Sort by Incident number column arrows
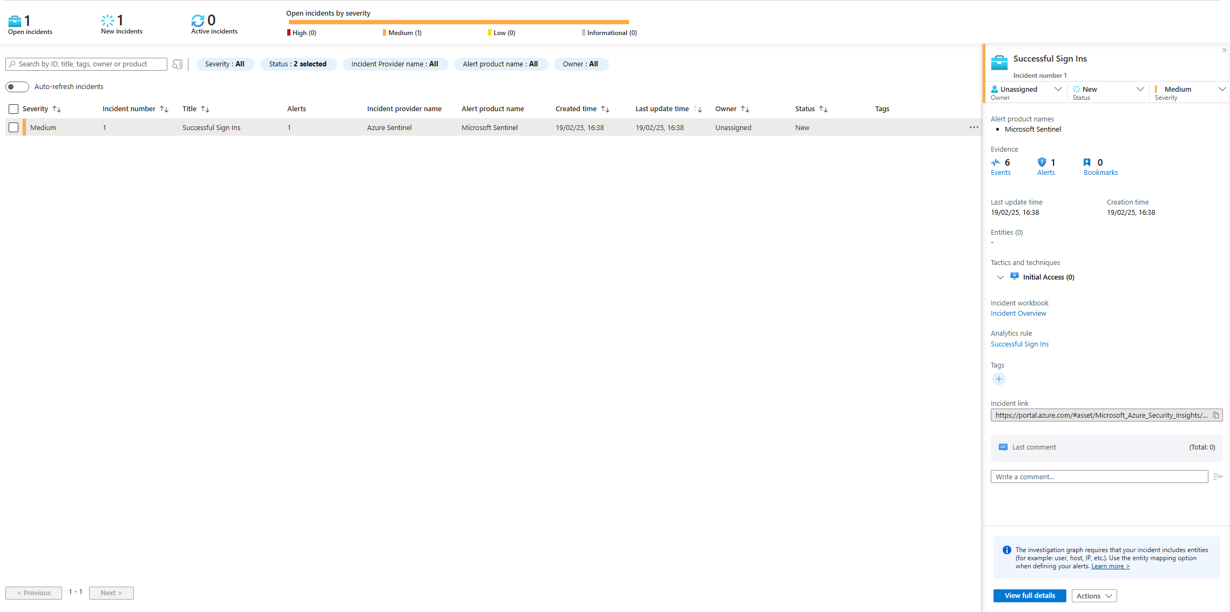This screenshot has width=1230, height=612. click(x=164, y=109)
